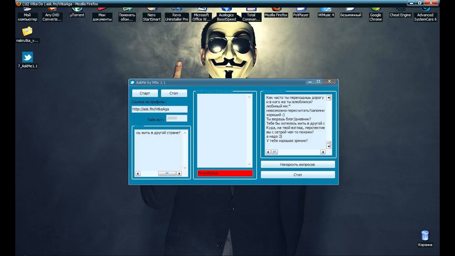Click the Стоп button under Напарсить вопросов

point(298,175)
